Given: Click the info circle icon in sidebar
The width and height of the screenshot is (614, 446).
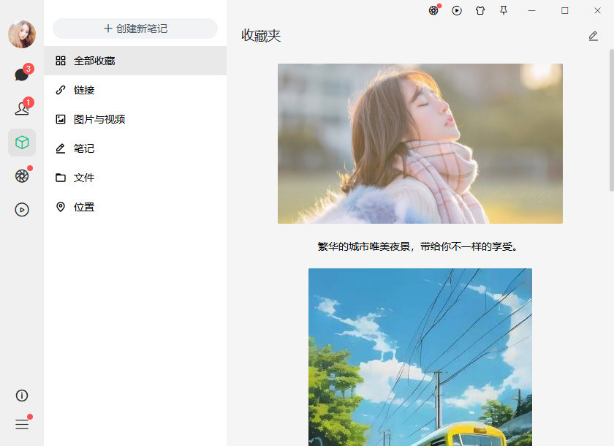Looking at the screenshot, I should 22,396.
